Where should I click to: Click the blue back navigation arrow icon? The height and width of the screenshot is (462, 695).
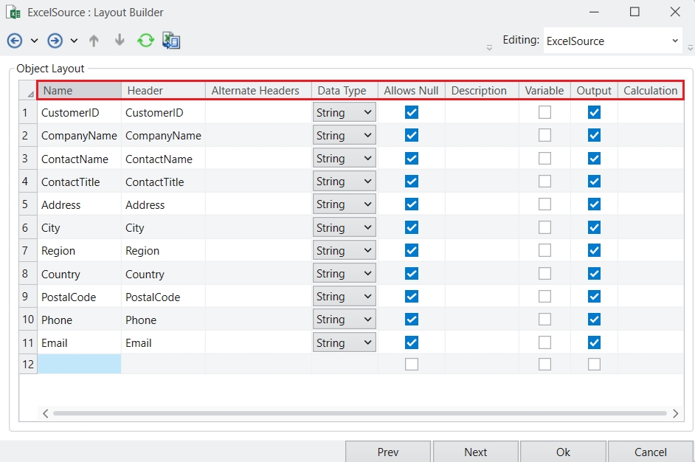14,41
